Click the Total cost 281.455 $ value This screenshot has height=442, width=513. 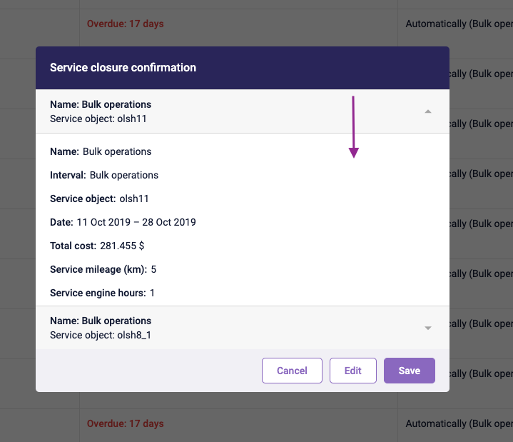(122, 246)
